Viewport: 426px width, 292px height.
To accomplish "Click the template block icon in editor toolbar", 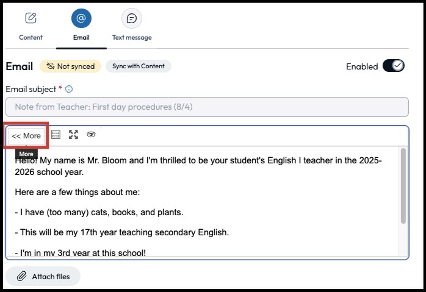I will click(x=56, y=135).
